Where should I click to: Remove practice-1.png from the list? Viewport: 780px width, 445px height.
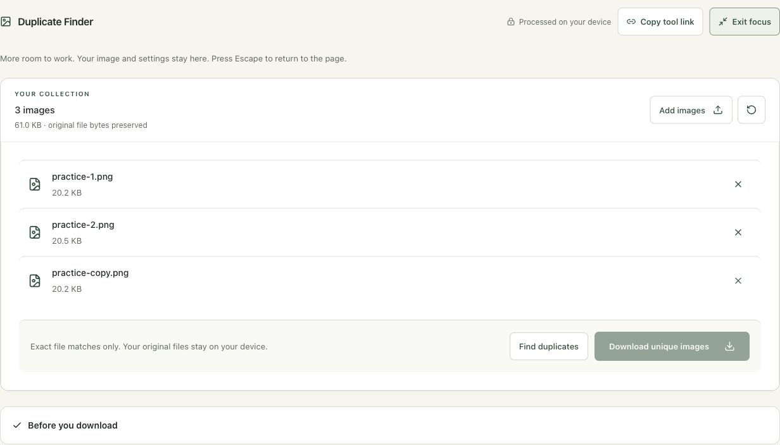click(738, 184)
